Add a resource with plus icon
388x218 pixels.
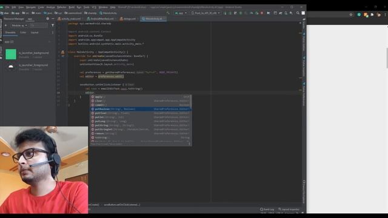(6, 25)
